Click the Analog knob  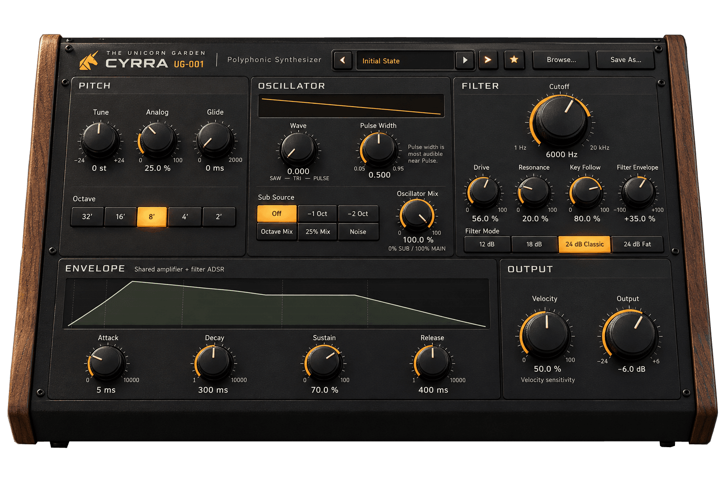coord(158,140)
